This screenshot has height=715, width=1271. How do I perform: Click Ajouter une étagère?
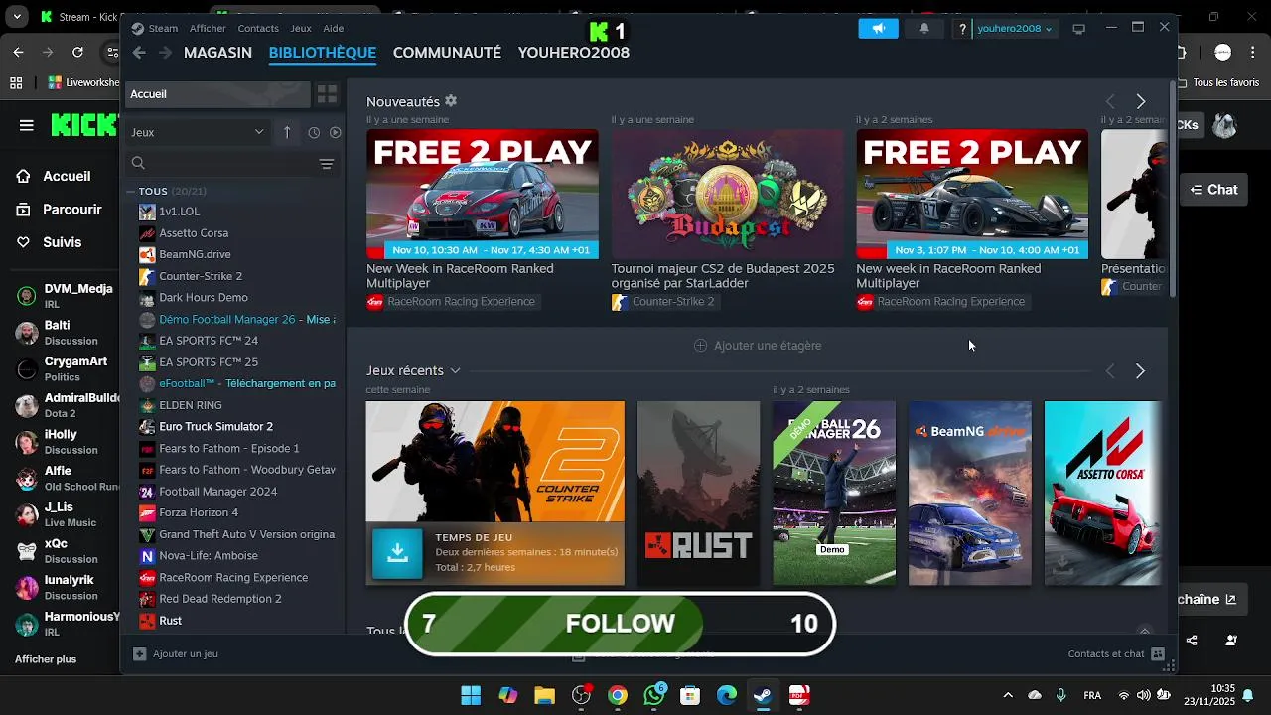click(x=758, y=346)
